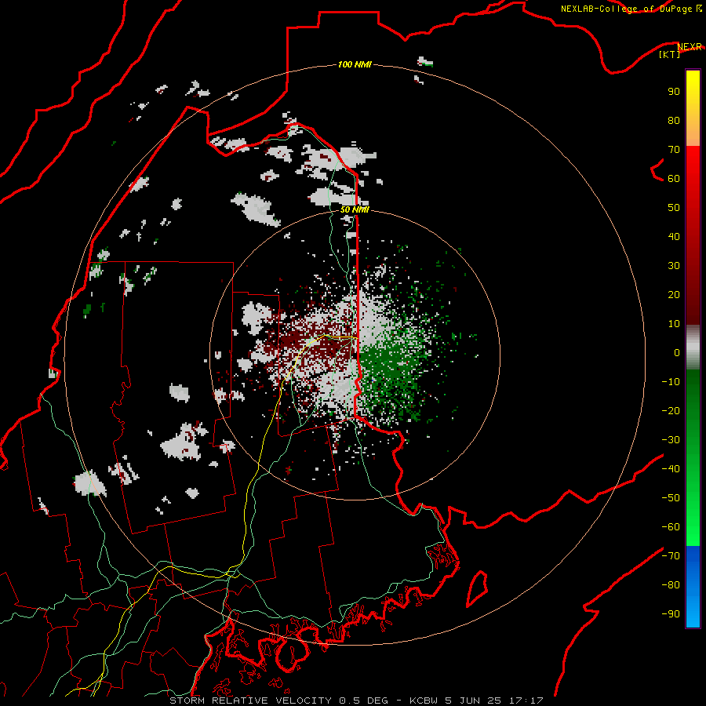
Task: Click the -40 knot scale label
Action: click(671, 469)
